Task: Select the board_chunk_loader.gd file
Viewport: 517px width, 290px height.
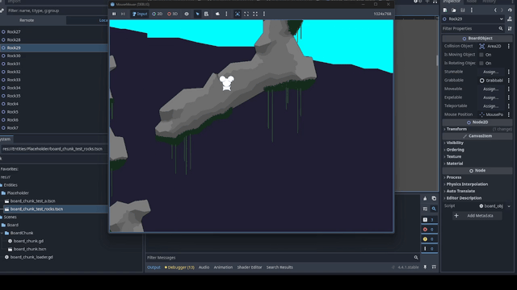Action: pos(32,257)
